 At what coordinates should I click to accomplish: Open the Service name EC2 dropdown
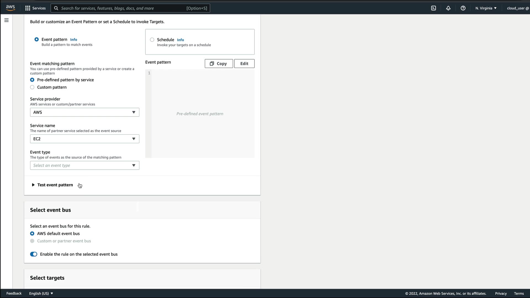(x=84, y=139)
